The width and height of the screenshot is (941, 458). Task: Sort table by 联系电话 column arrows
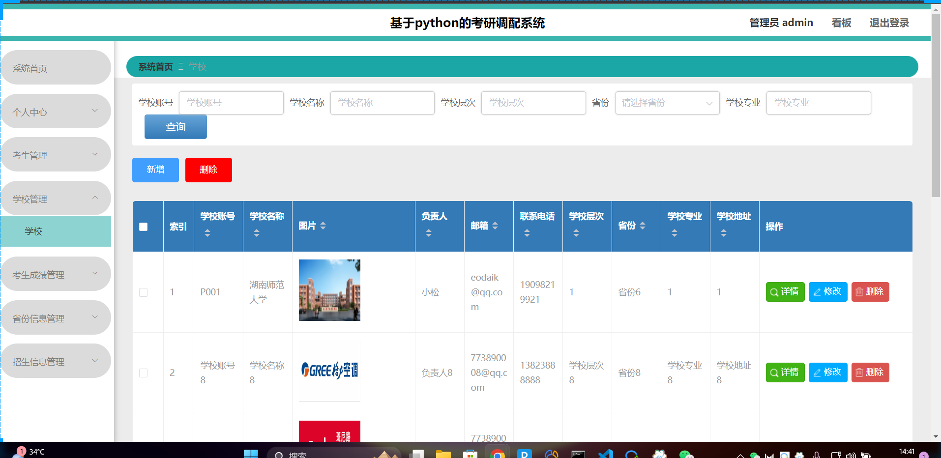(x=527, y=233)
